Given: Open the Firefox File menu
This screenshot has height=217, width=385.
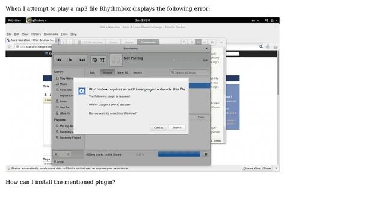Looking at the screenshot, I should pos(9,34).
